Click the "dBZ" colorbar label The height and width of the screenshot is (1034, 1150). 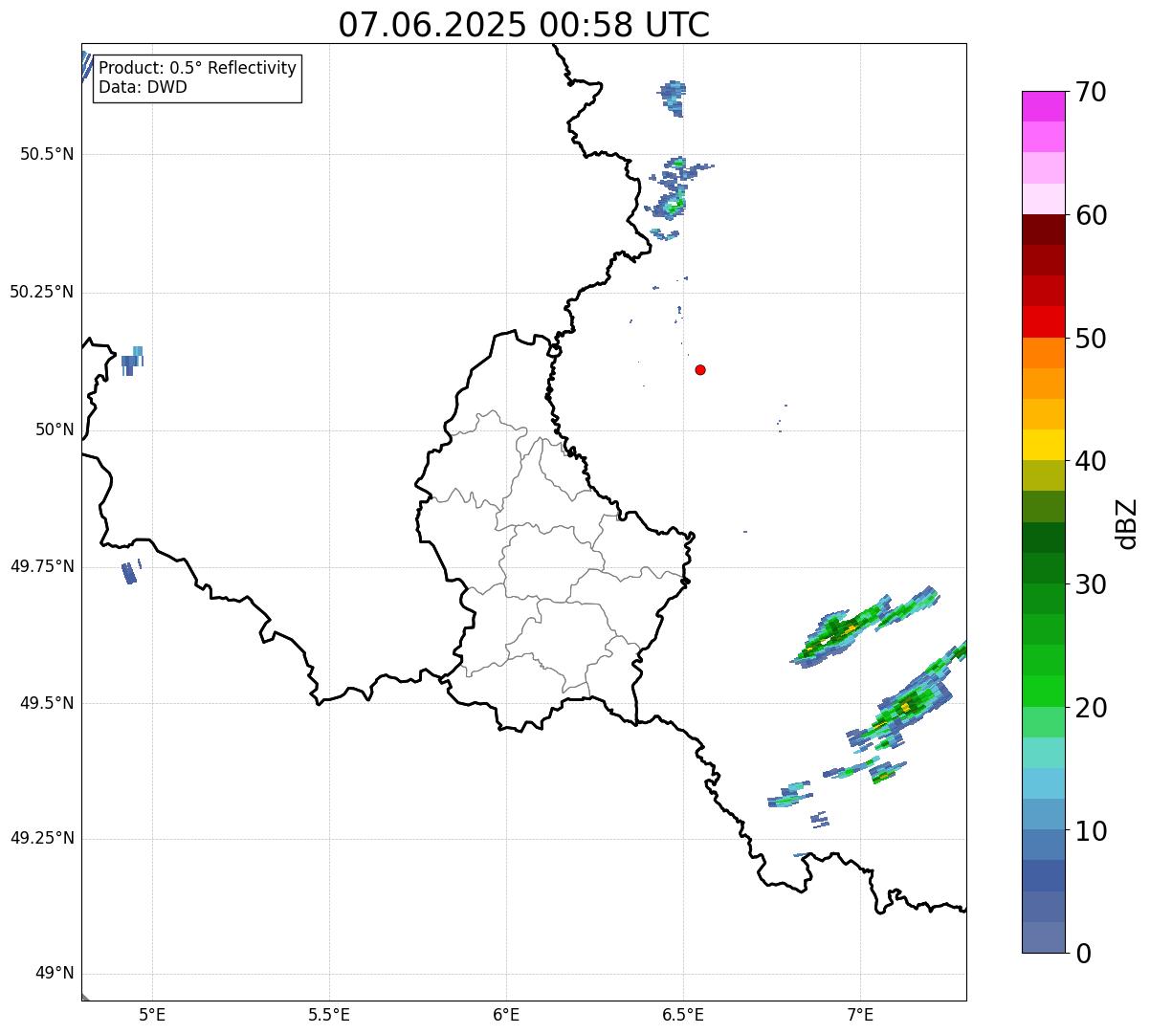pos(1127,522)
